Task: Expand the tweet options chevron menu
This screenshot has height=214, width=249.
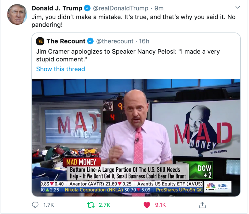Action: tap(237, 8)
